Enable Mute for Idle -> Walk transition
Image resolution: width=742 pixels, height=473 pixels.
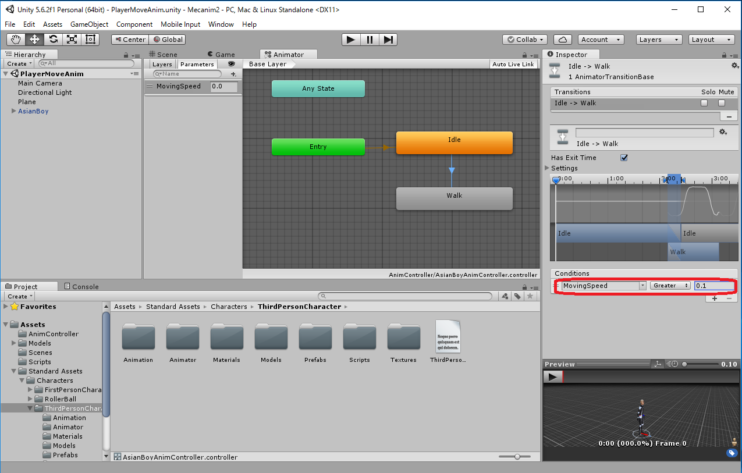point(722,103)
